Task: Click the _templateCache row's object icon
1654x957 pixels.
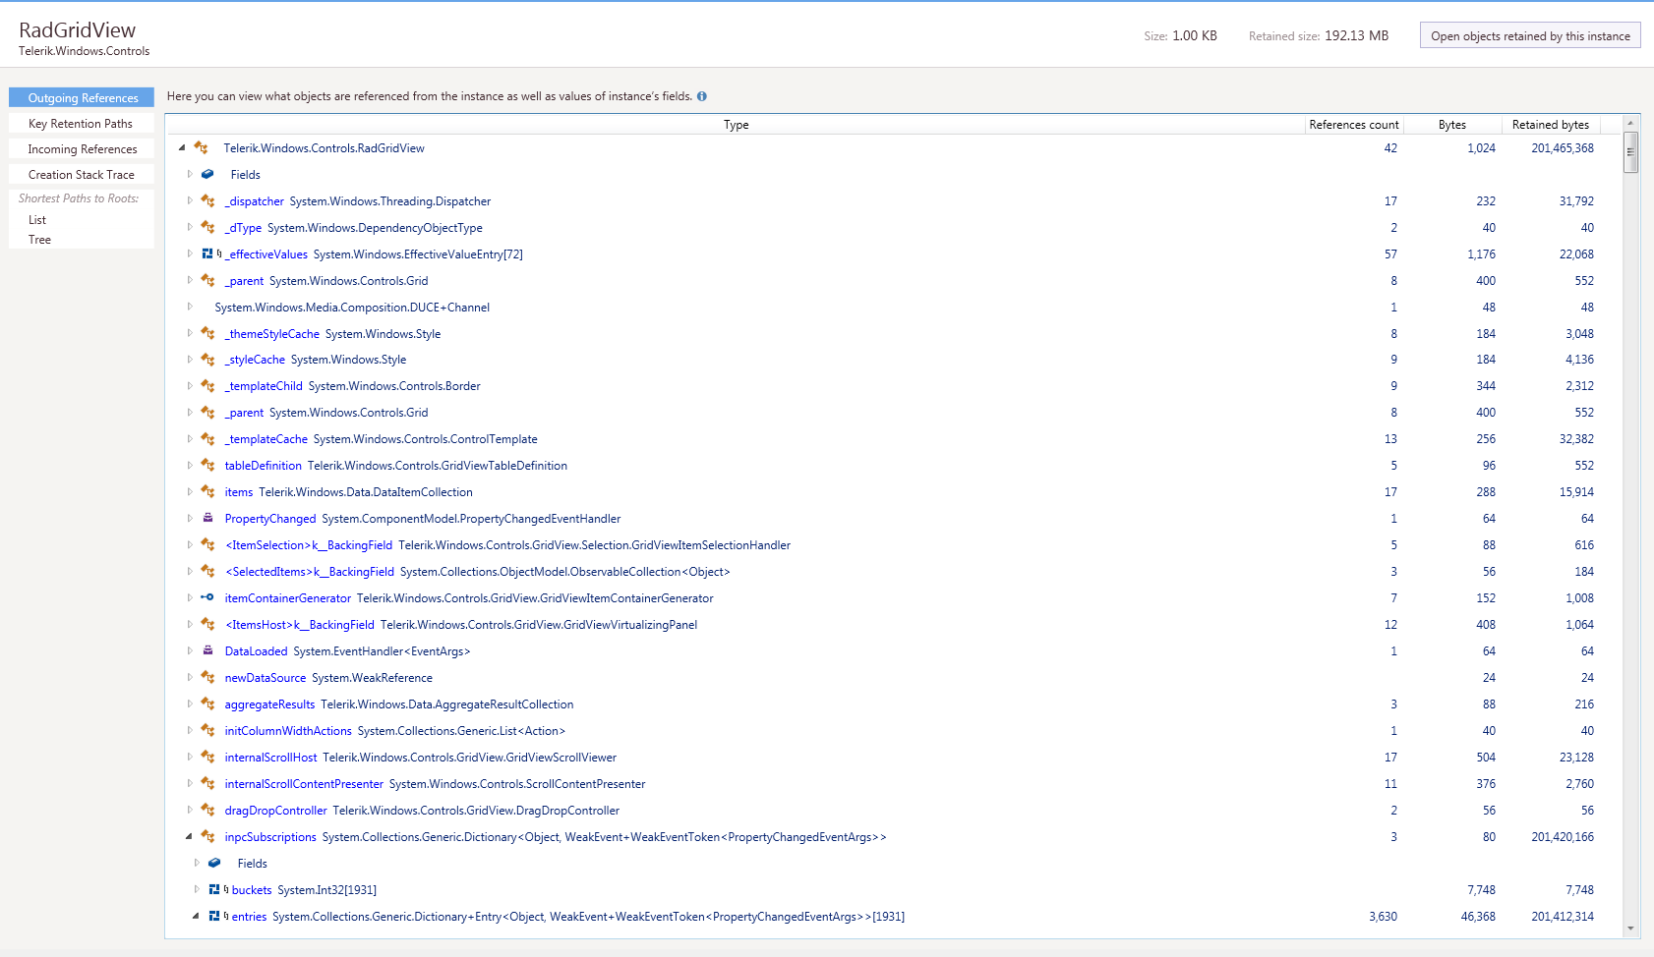Action: pyautogui.click(x=207, y=439)
